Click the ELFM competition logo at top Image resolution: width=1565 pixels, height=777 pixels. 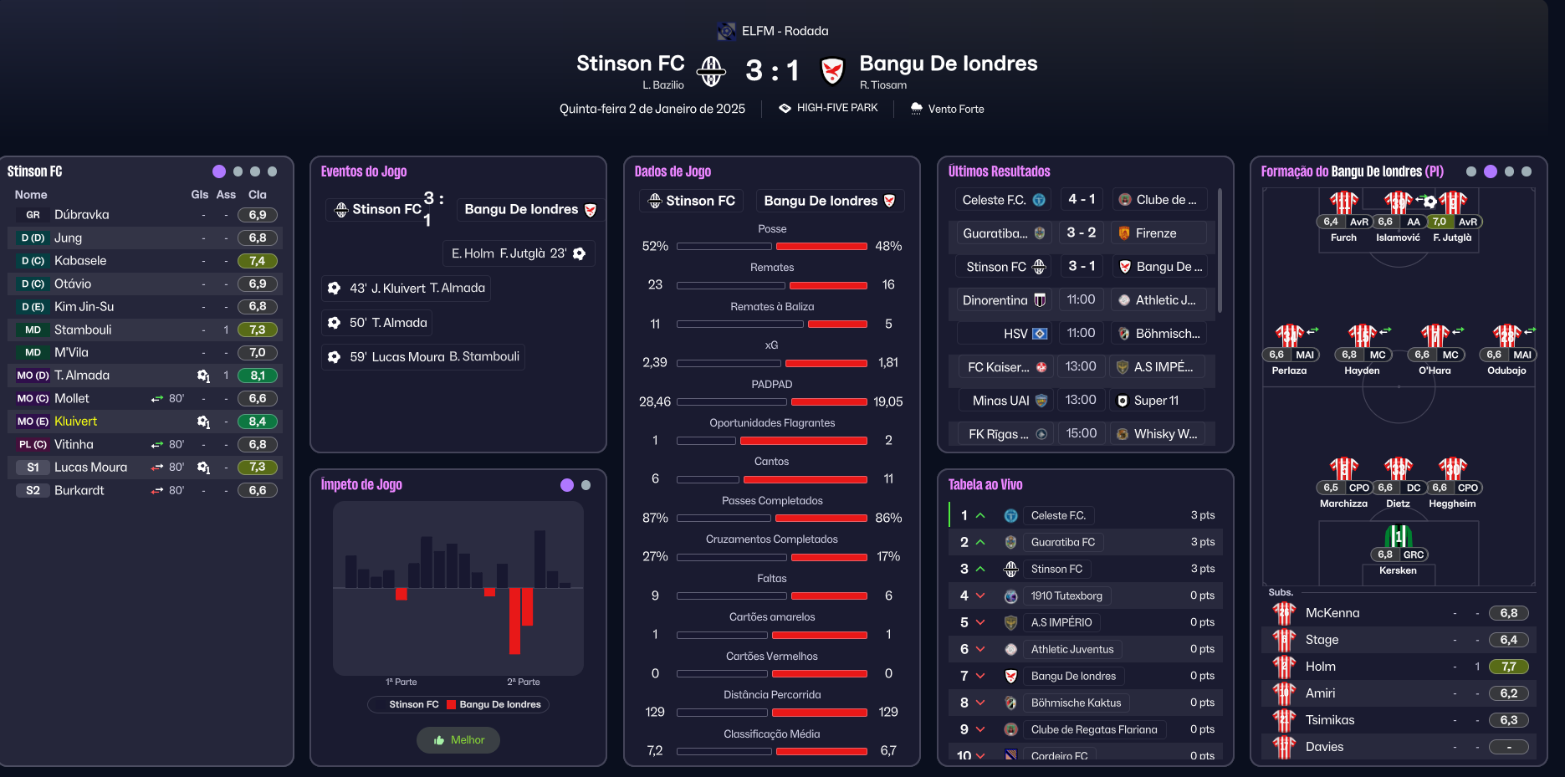(727, 31)
